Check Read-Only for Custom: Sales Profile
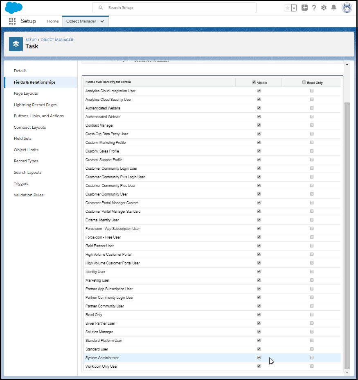This screenshot has width=358, height=380. coord(312,151)
